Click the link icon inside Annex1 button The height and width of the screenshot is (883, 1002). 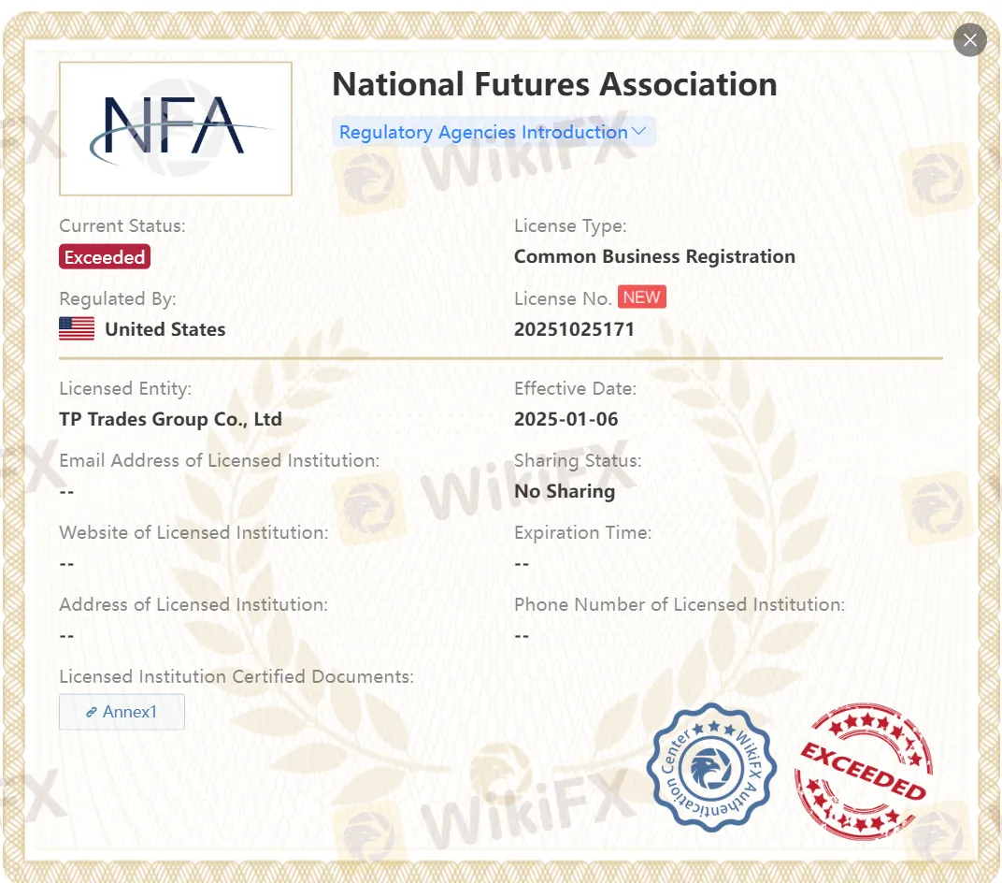point(92,712)
